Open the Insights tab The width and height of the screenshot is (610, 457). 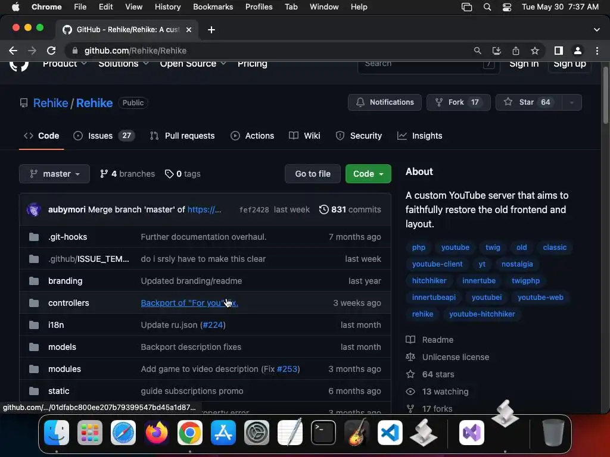click(x=420, y=136)
